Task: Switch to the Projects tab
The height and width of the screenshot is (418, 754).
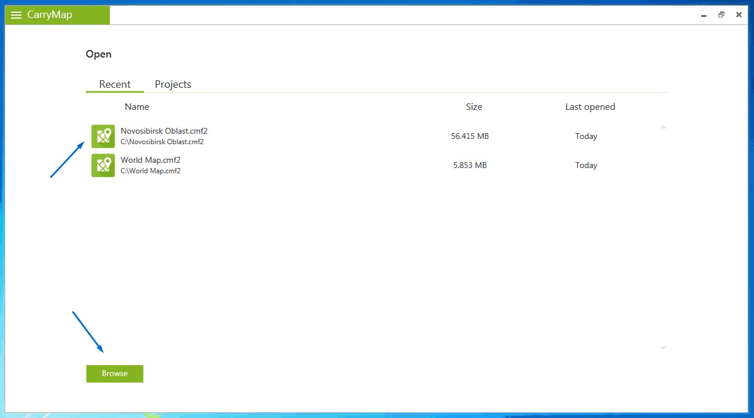Action: click(x=173, y=84)
